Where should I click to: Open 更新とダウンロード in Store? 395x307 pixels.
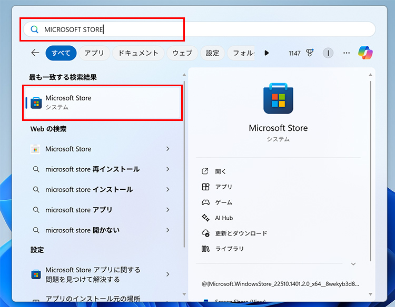tap(241, 233)
